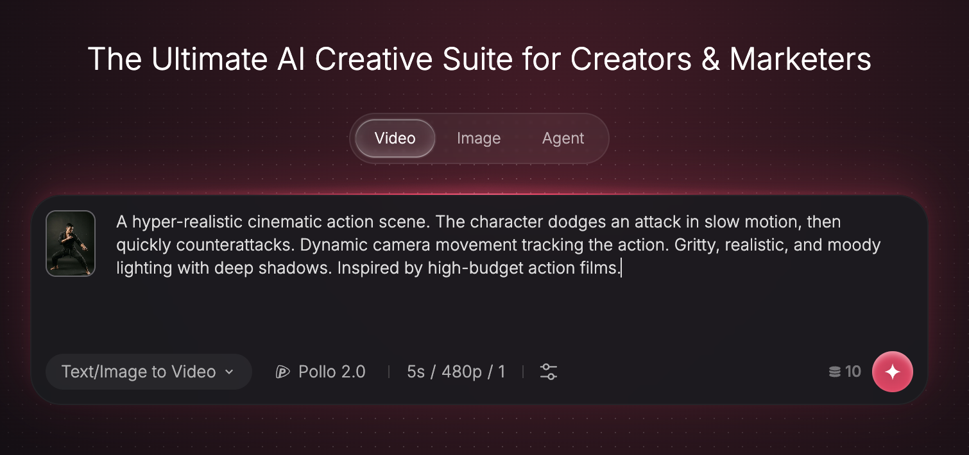Open the 5s / 480p / 1 output settings
Viewport: 969px width, 455px height.
[456, 372]
